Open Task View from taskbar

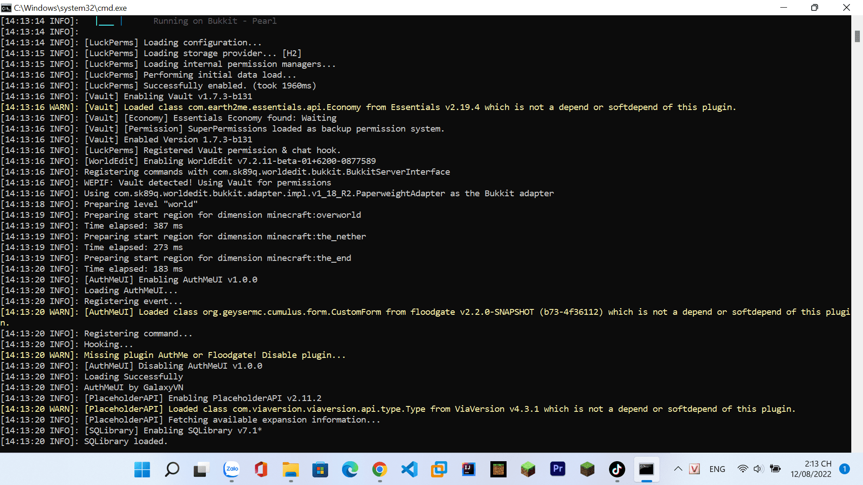[x=201, y=469]
